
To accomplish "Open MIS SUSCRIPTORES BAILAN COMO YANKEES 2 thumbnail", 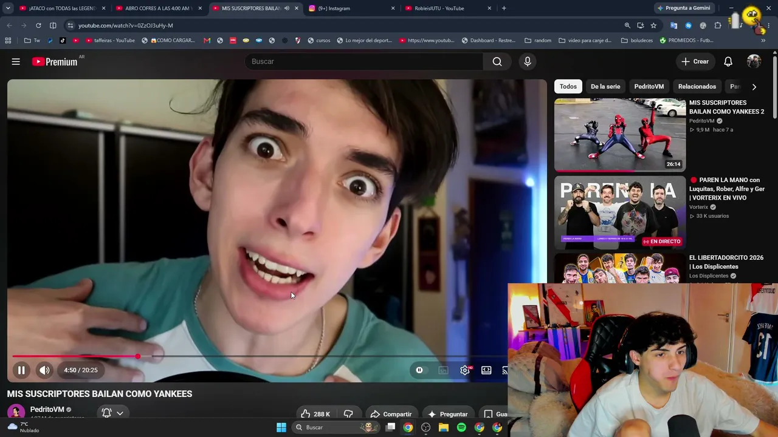I will coord(620,135).
